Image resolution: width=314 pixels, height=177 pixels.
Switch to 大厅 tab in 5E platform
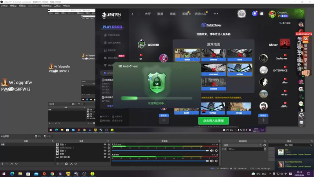(148, 14)
